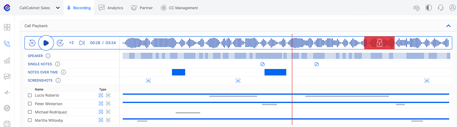Click Martha Willouby's screen capture icon
Screen dimensions: 457x127
tap(101, 120)
